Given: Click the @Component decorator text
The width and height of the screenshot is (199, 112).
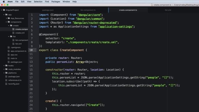Looking at the screenshot, I should pyautogui.click(x=47, y=34).
